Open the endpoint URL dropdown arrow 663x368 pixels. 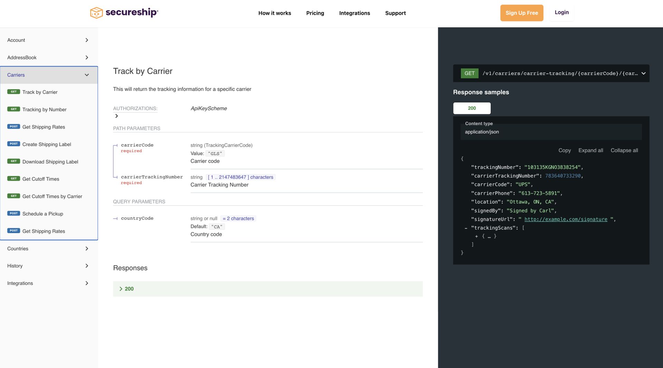(643, 73)
